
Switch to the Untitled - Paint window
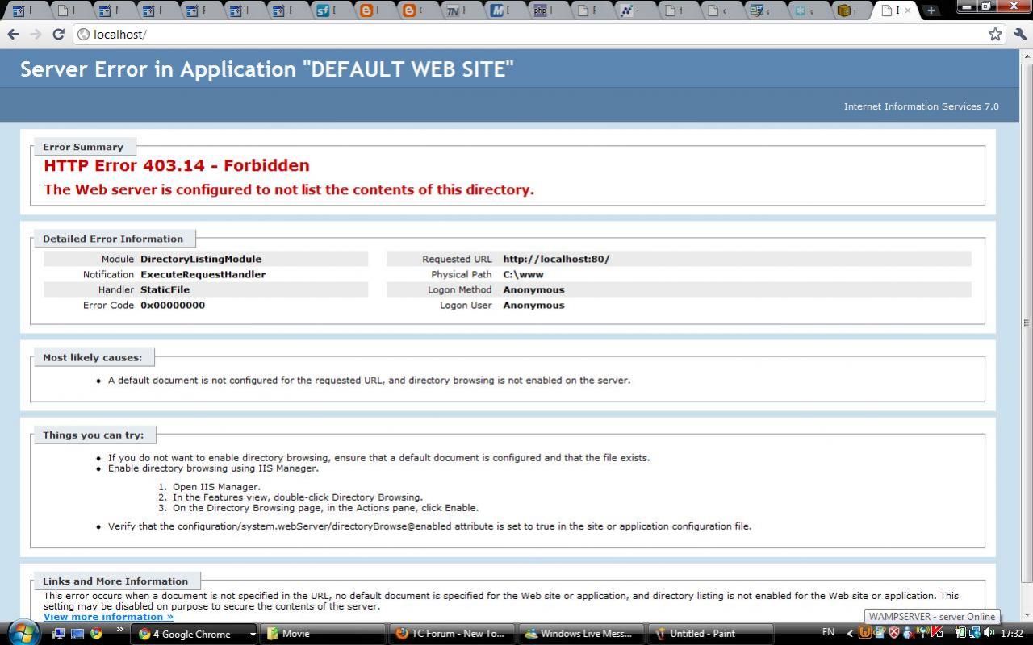[x=709, y=634]
